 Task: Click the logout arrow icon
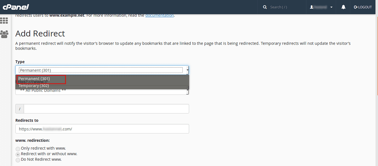point(356,7)
